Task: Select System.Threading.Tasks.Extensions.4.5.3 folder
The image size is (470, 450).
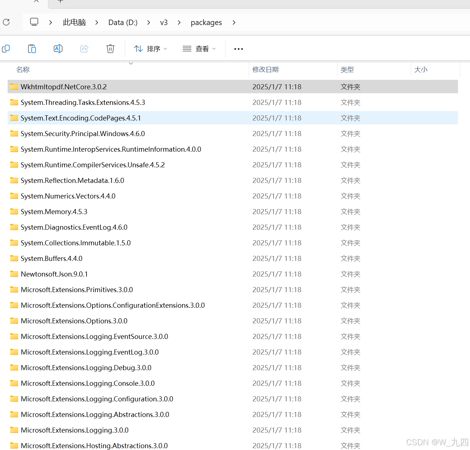Action: coord(232,102)
